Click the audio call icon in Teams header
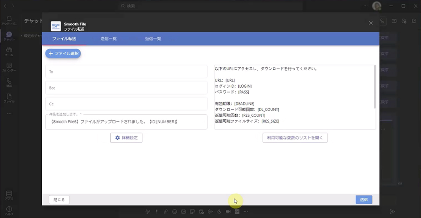The height and width of the screenshot is (218, 421). pyautogui.click(x=382, y=21)
